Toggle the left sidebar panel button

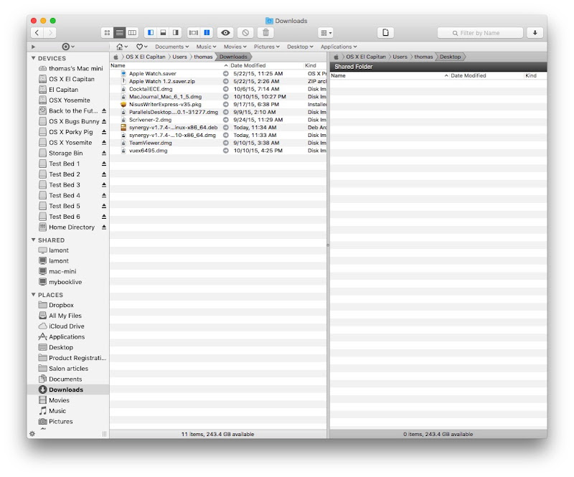click(x=151, y=32)
